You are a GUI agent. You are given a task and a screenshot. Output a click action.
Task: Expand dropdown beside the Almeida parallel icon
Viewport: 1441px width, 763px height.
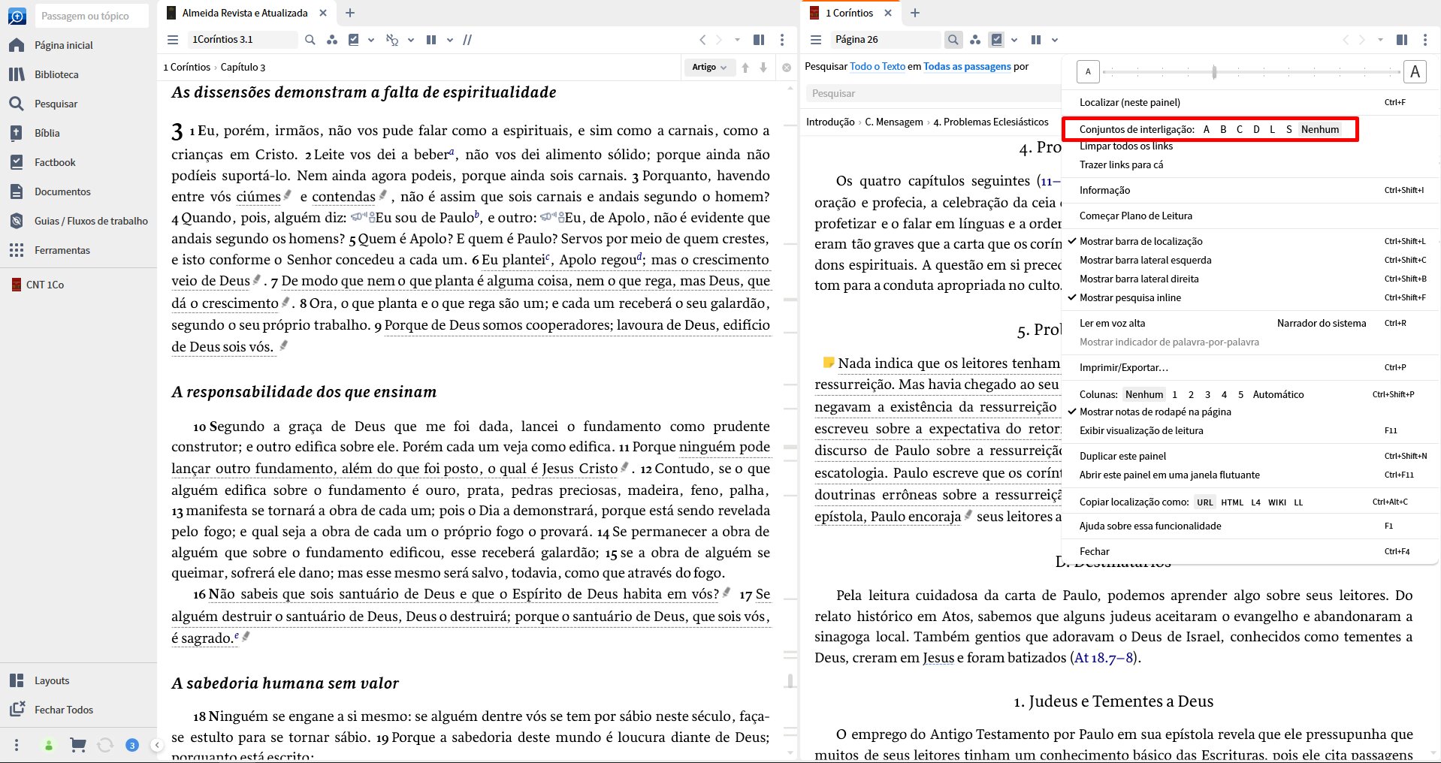[x=450, y=40]
